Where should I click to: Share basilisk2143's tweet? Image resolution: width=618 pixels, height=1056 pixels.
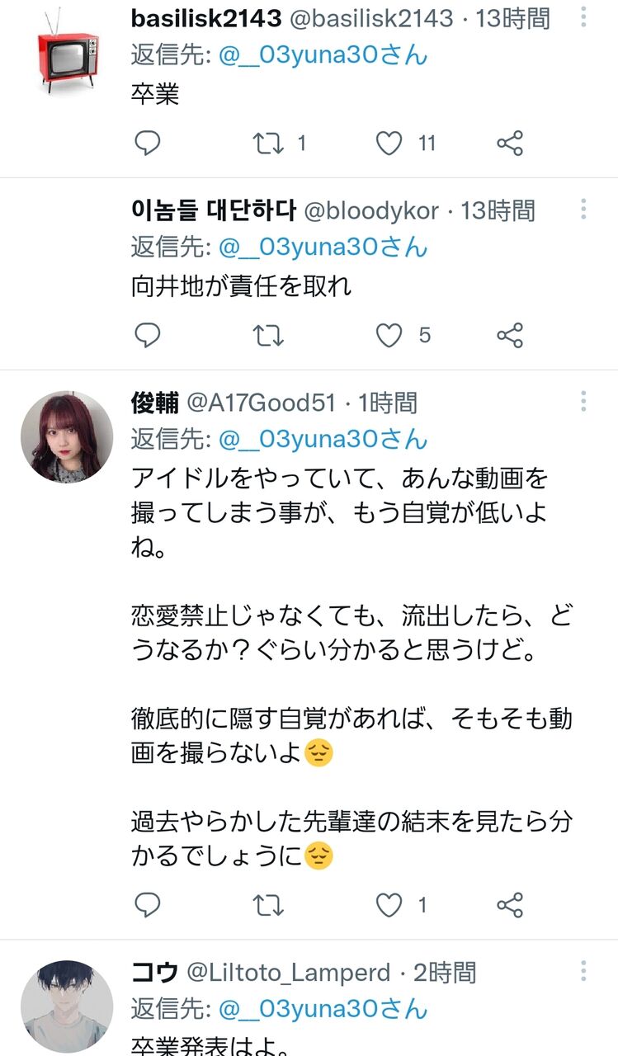(x=510, y=144)
